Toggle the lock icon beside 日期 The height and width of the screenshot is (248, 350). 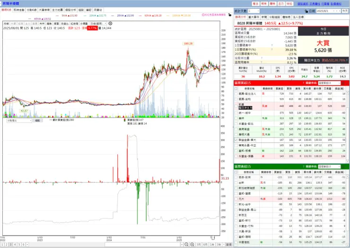click(306, 11)
